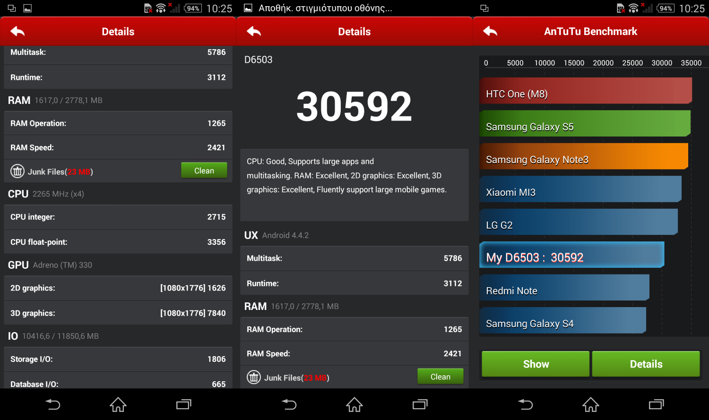Tap Multitask row in middle screen
The image size is (709, 420).
point(354,258)
